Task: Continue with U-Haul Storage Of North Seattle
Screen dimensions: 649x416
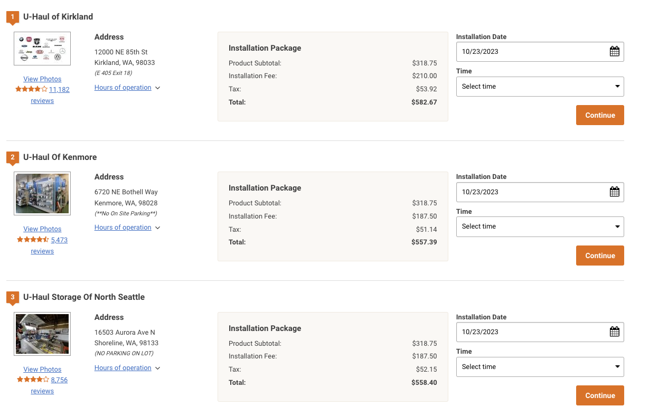Action: point(600,395)
